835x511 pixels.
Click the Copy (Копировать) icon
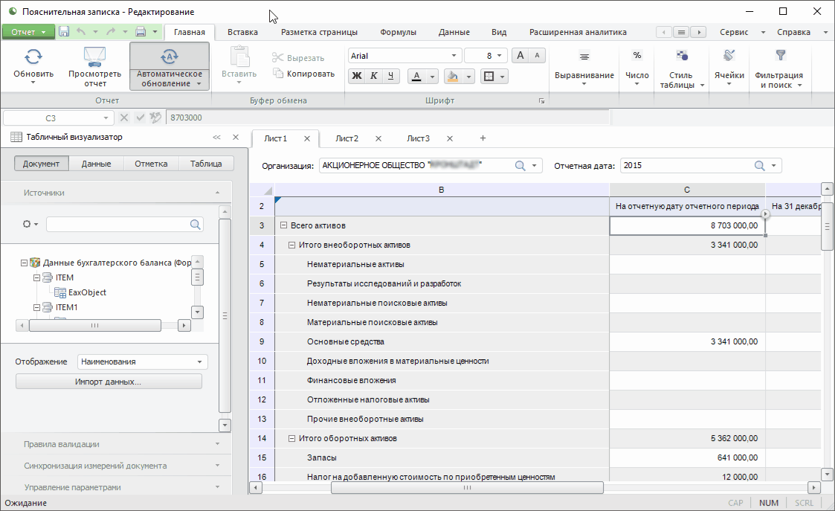[279, 74]
